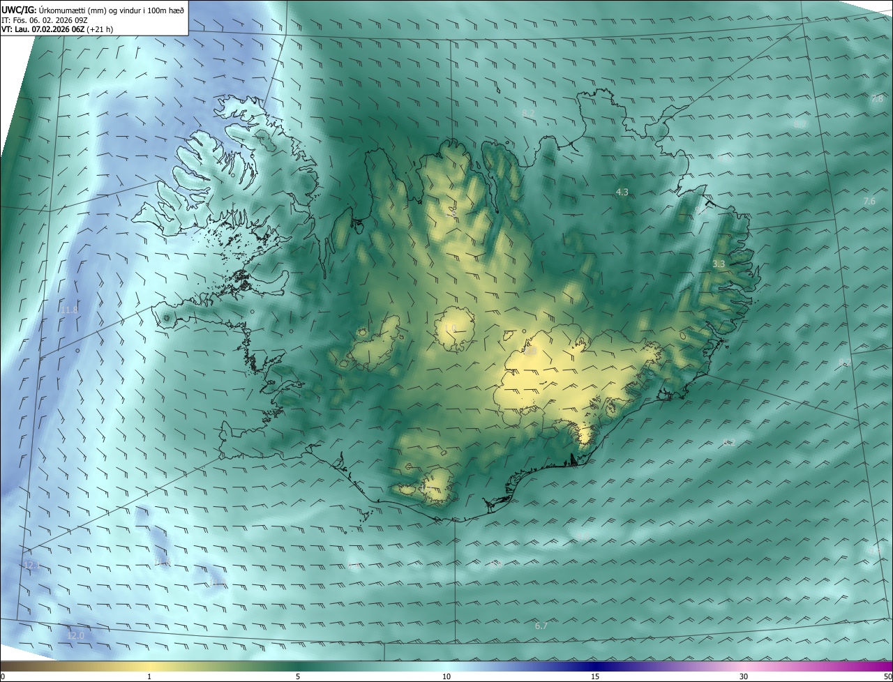Click the '50' tick on the color scale
Screen dimensions: 893x682
pyautogui.click(x=887, y=676)
